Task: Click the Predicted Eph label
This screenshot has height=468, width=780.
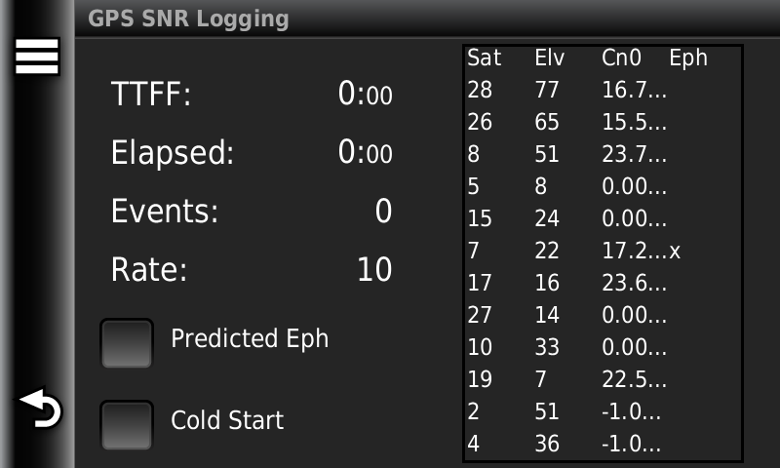Action: (250, 338)
